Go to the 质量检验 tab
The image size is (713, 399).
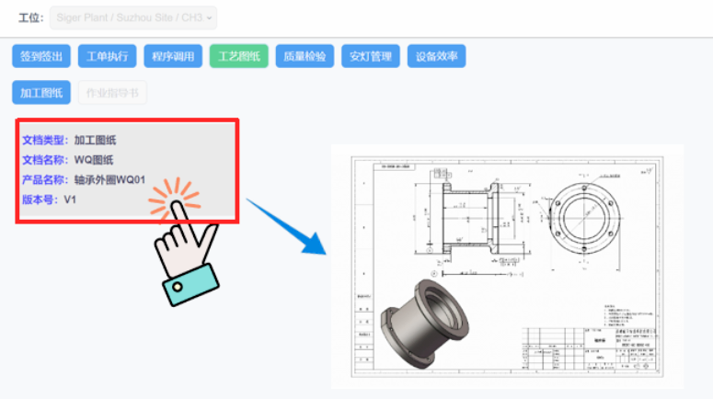(305, 56)
